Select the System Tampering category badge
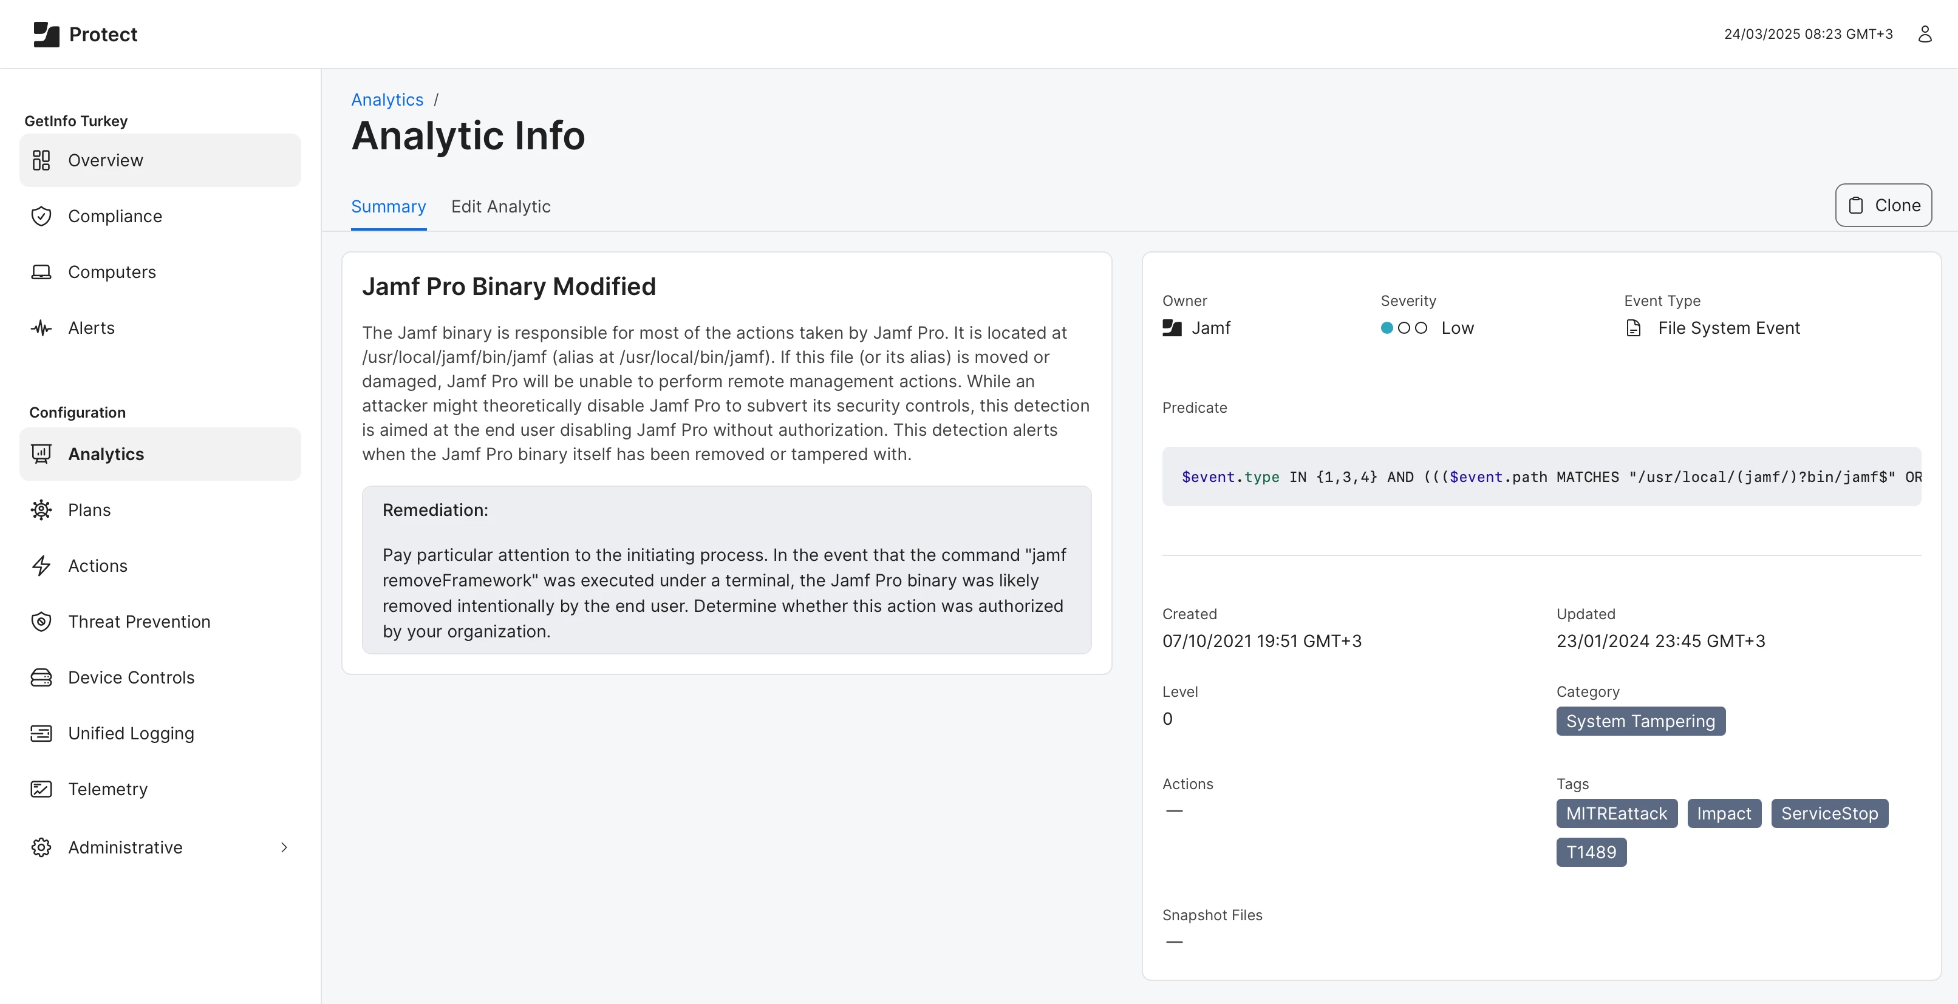The height and width of the screenshot is (1004, 1958). (1640, 722)
